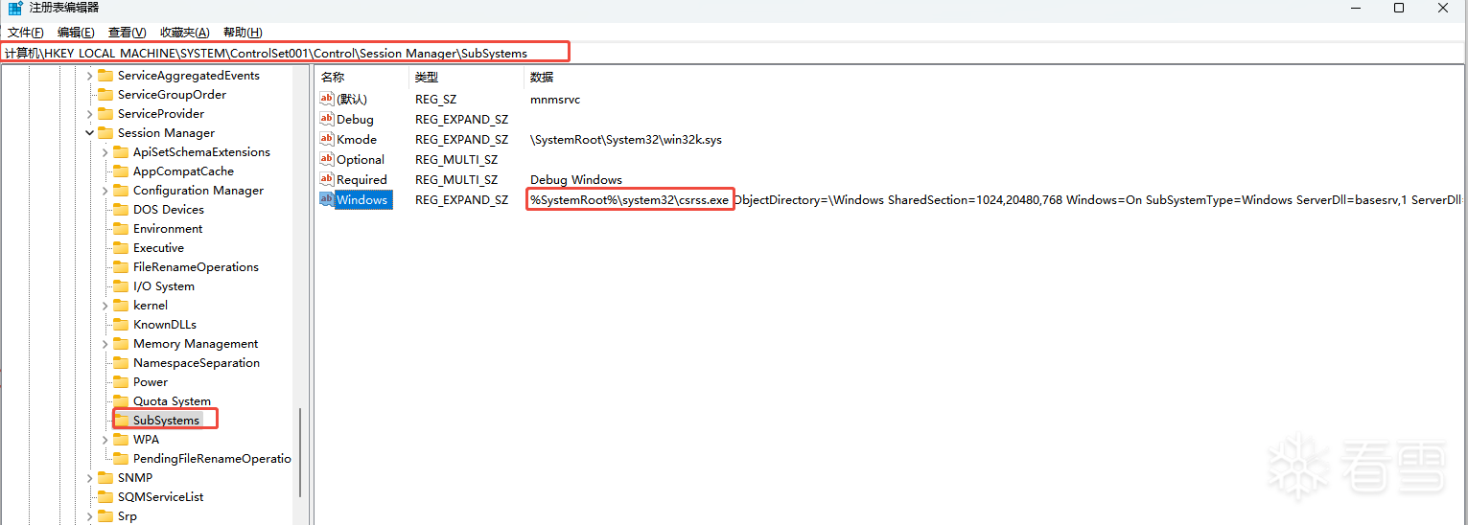Viewport: 1468px width, 525px height.
Task: Select the NamespaceSeparation folder icon
Action: point(121,363)
